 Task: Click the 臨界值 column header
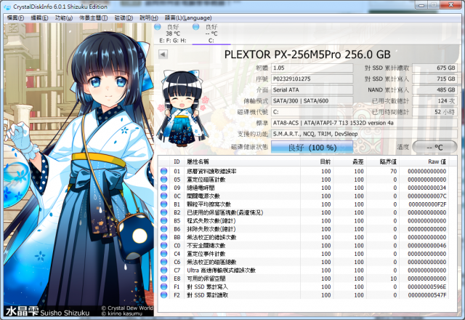383,161
